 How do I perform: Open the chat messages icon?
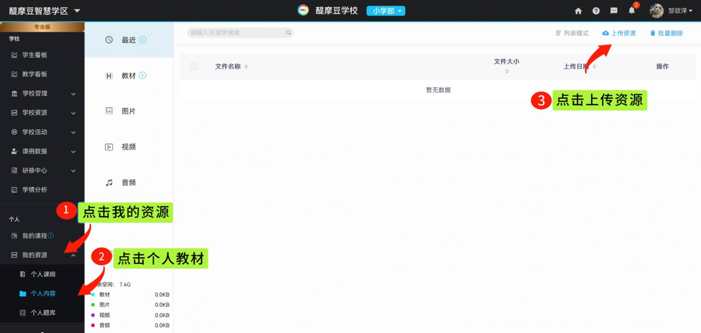click(x=614, y=11)
